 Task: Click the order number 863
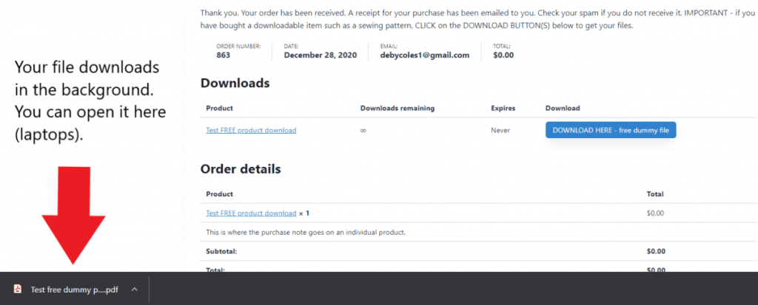click(x=224, y=55)
